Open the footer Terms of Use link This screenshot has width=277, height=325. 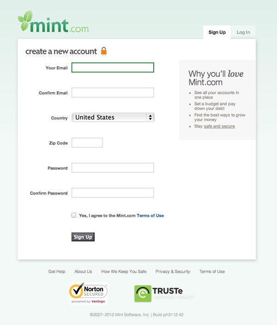click(x=212, y=271)
